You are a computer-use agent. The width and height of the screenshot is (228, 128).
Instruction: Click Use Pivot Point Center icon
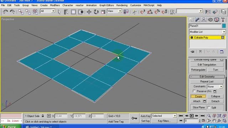(126, 12)
